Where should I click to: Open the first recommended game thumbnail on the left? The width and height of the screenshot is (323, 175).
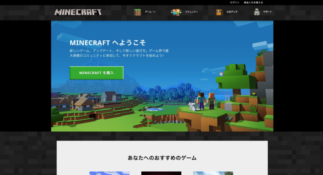coord(109,173)
